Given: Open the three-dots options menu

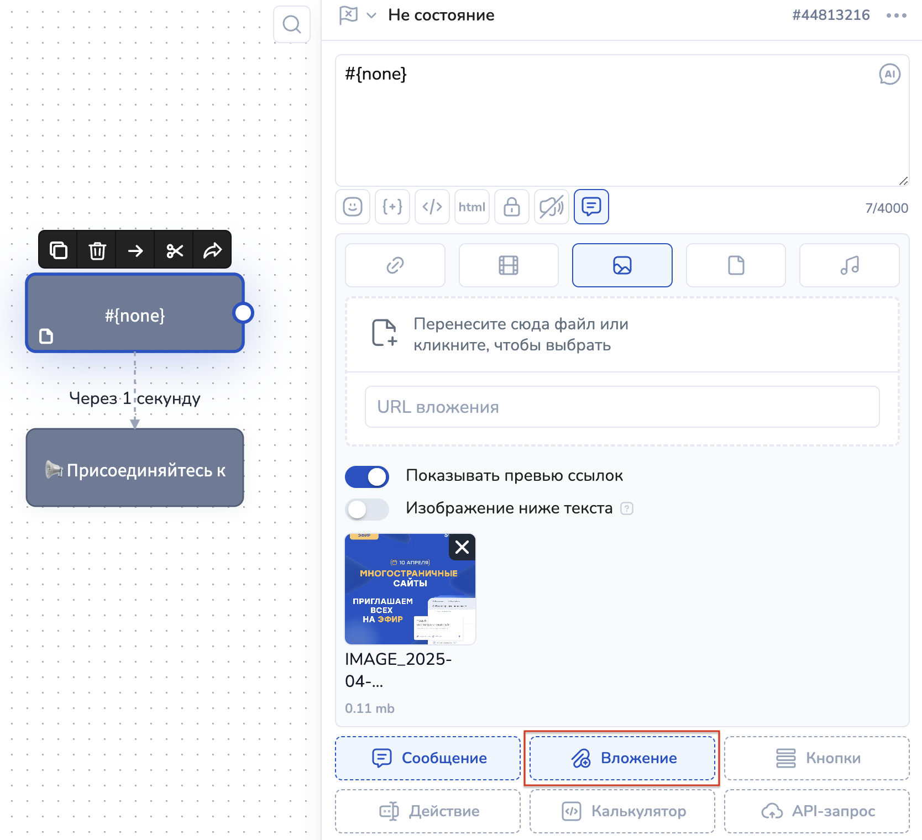Looking at the screenshot, I should point(896,15).
